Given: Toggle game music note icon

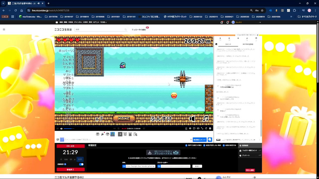Looking at the screenshot, I should pyautogui.click(x=205, y=119).
